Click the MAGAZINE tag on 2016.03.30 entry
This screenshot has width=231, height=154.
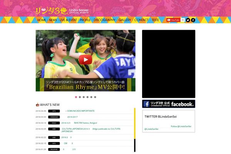pos(54,117)
